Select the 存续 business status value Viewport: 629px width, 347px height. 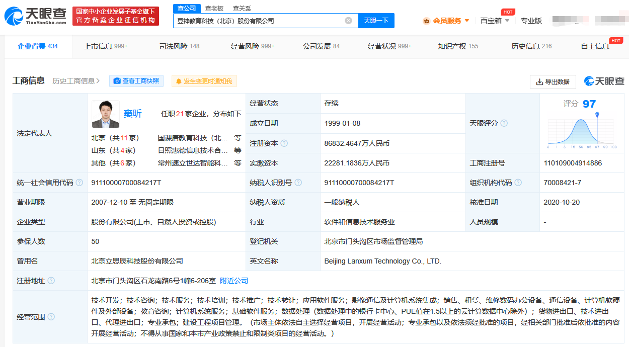pyautogui.click(x=332, y=103)
